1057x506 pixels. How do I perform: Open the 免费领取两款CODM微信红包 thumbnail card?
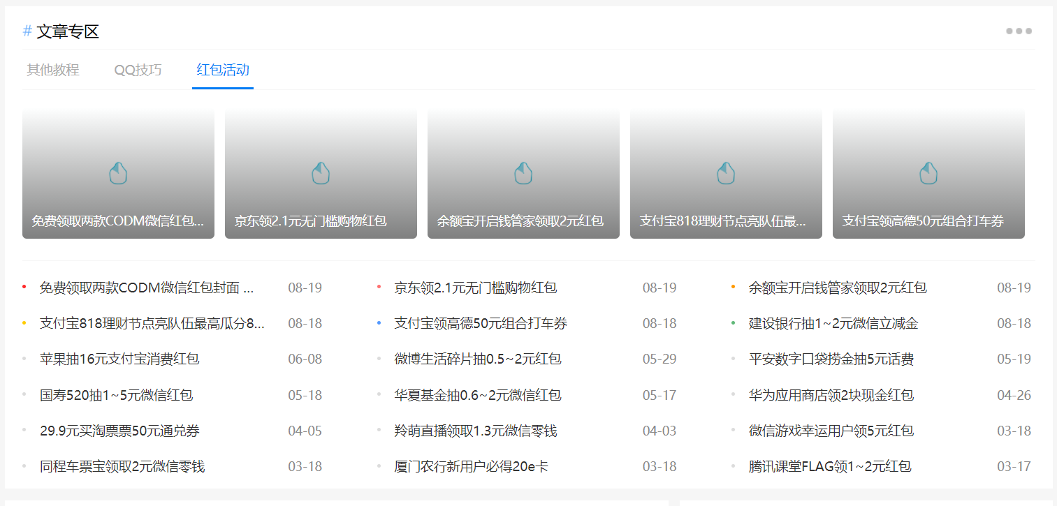[118, 173]
